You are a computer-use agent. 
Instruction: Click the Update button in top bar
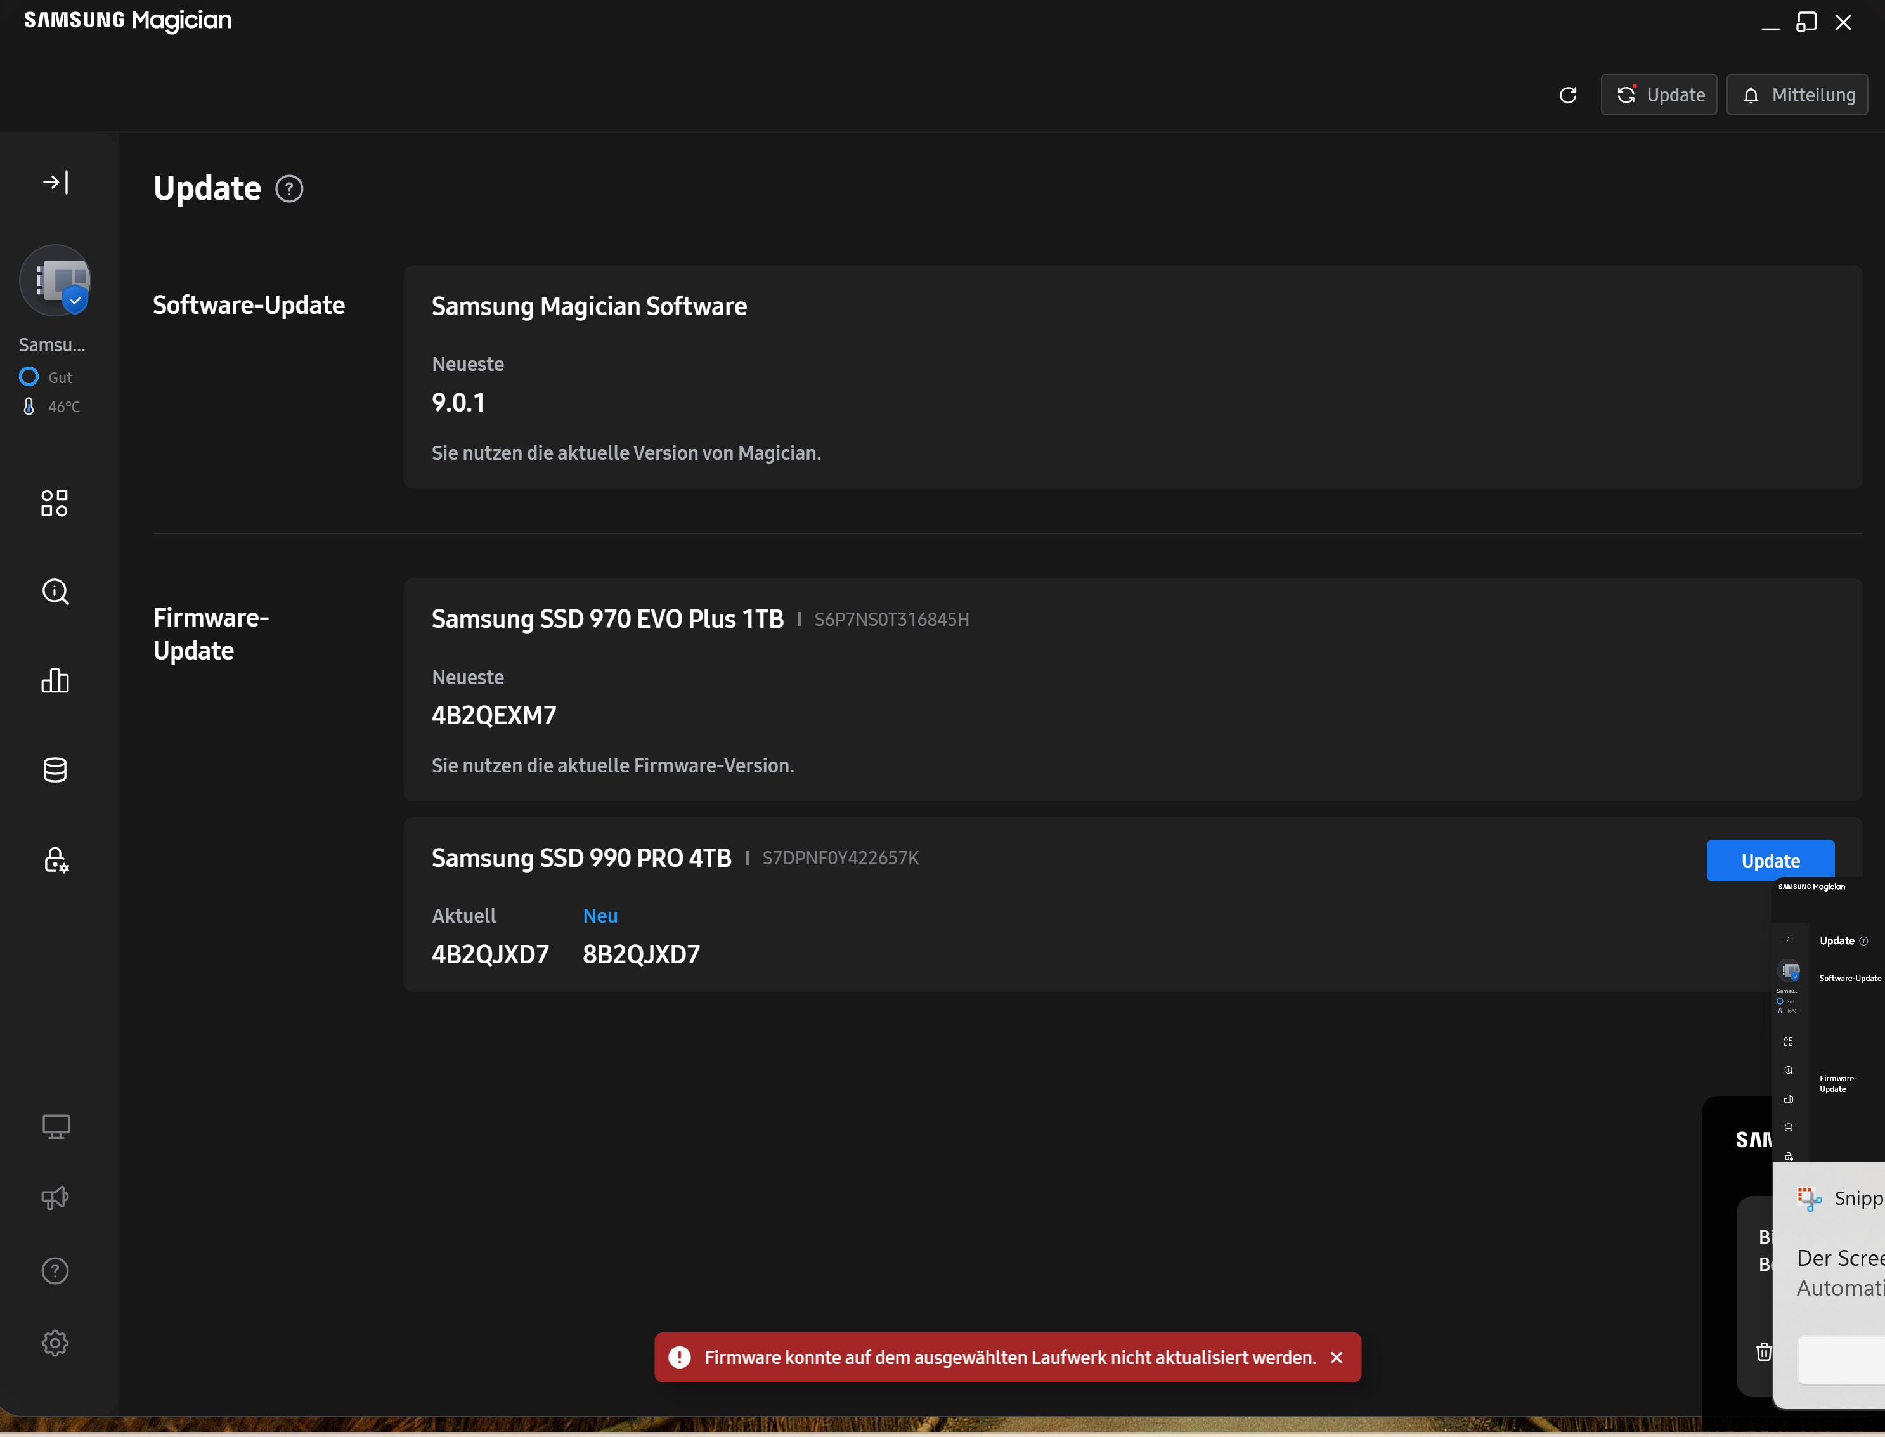pyautogui.click(x=1659, y=95)
